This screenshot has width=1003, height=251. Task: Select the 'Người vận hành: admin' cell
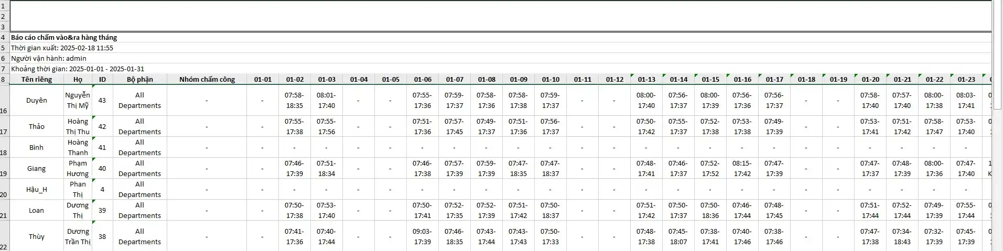click(x=49, y=58)
